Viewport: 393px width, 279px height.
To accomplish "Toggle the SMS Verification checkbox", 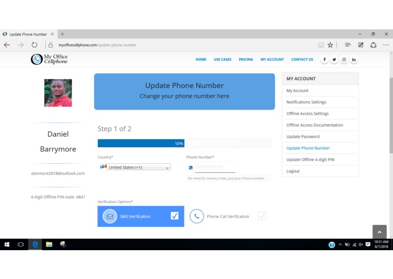I will 174,216.
